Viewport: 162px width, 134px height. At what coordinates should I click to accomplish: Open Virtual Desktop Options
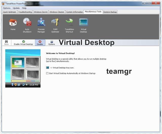[x=51, y=43]
